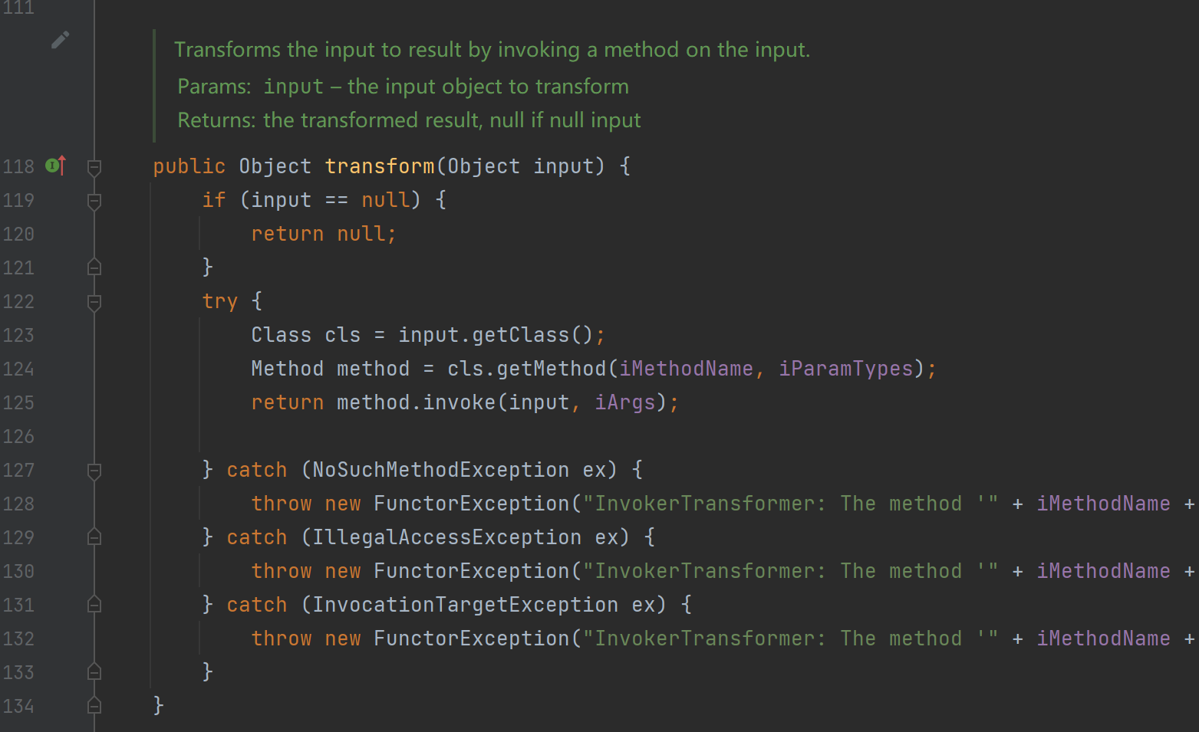Click line number 128 in the gutter

pos(18,504)
